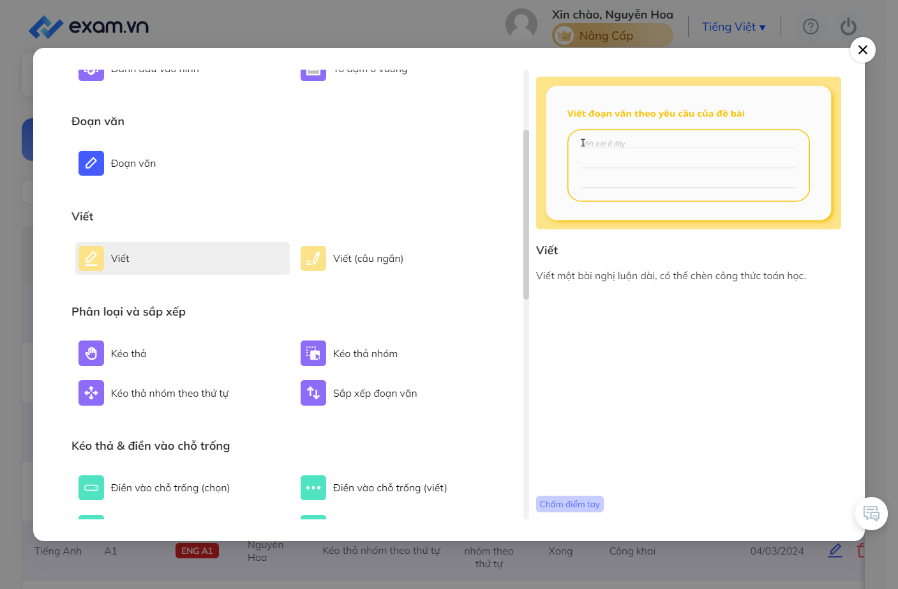Open the help question mark icon
This screenshot has height=589, width=898.
[811, 26]
